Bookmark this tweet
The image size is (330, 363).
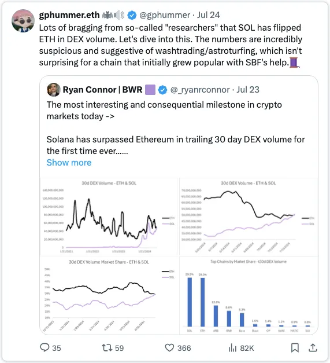click(295, 348)
